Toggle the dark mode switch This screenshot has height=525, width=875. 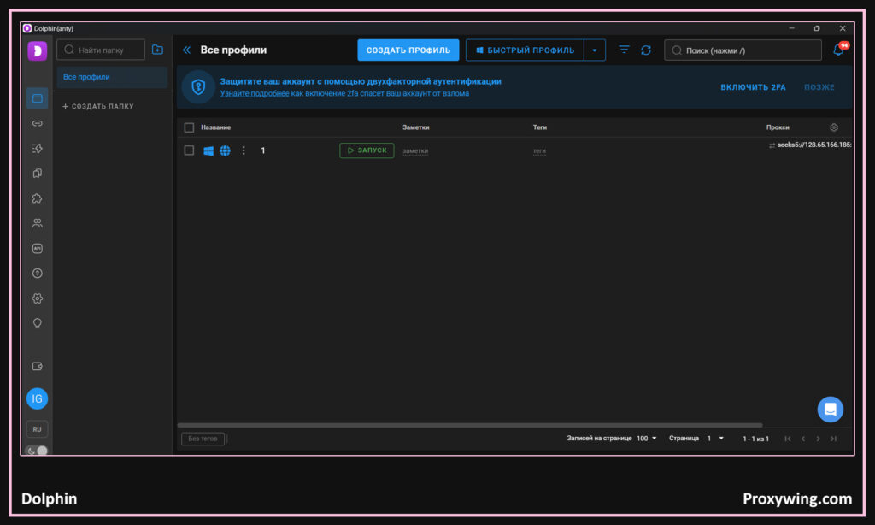38,451
